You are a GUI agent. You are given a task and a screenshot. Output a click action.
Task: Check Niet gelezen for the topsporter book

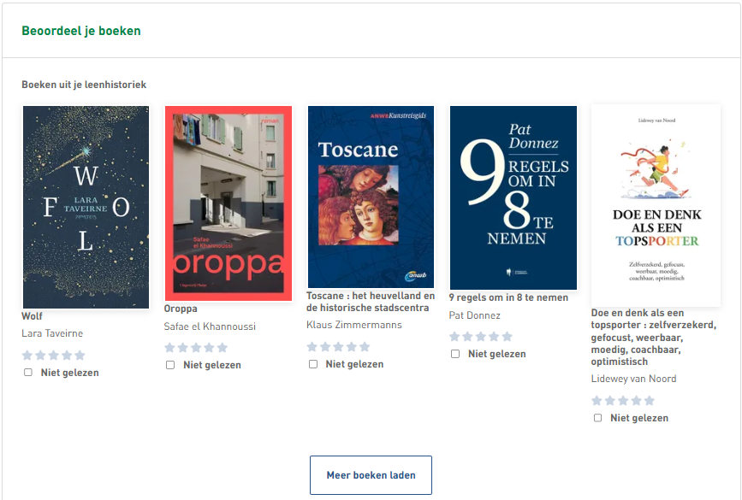pos(597,418)
